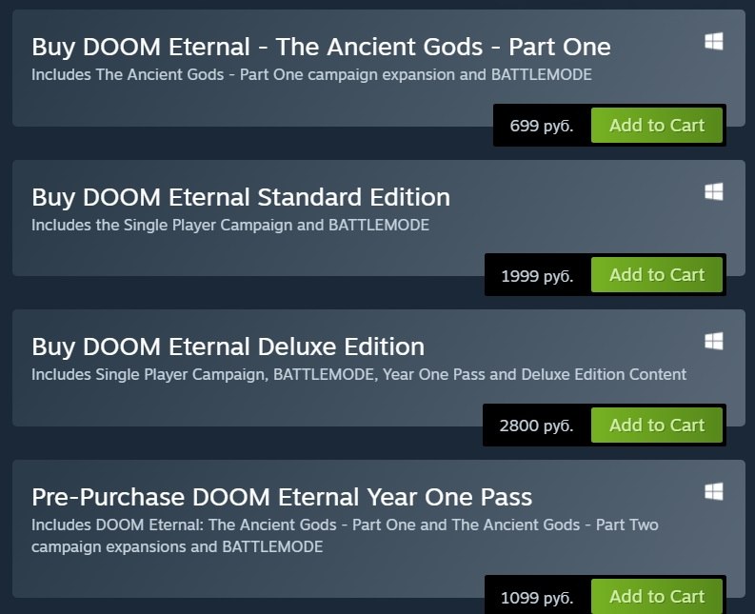The height and width of the screenshot is (614, 755).
Task: Open the Buy DOOM Eternal Standard Edition title
Action: point(241,197)
